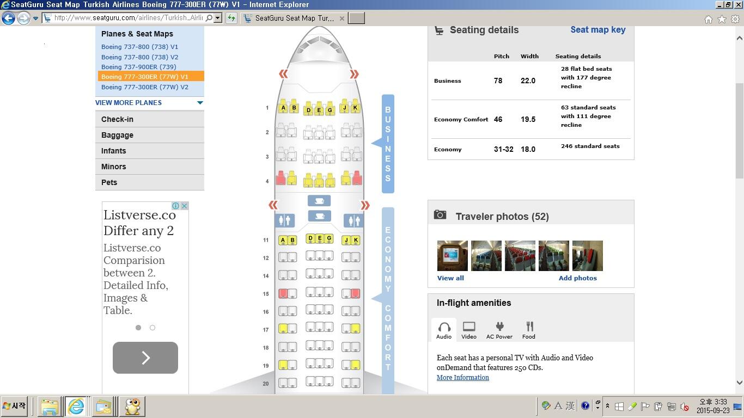Click the page vertical scrollbar thumb
The height and width of the screenshot is (418, 744).
[x=740, y=131]
